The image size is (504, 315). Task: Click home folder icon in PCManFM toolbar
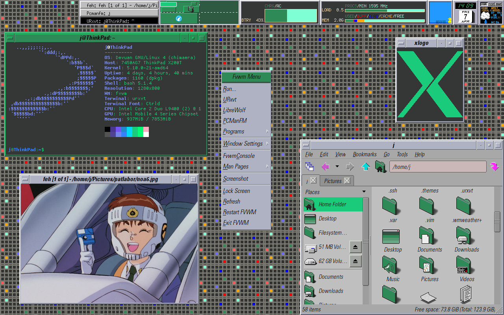(x=380, y=167)
